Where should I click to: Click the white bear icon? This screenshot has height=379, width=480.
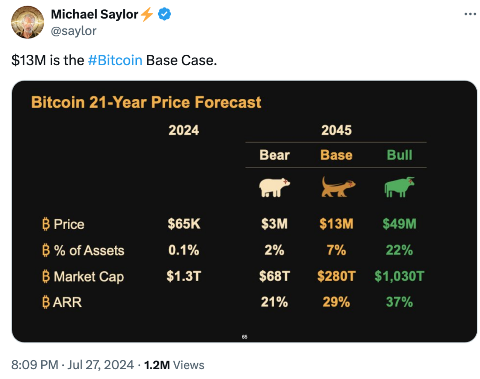[x=274, y=187]
